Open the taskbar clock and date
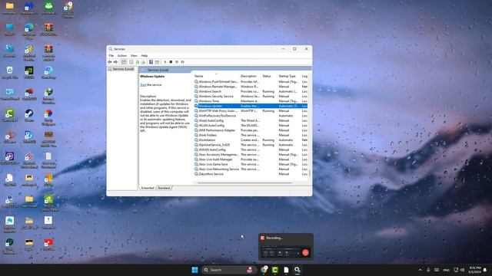This screenshot has height=276, width=492. pos(475,270)
